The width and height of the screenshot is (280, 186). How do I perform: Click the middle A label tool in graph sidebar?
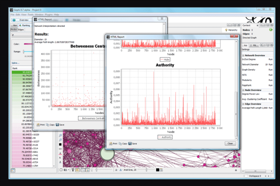click(x=60, y=158)
